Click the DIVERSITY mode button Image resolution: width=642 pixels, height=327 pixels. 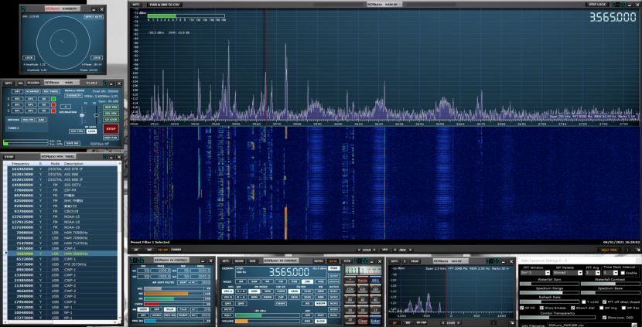tap(73, 96)
